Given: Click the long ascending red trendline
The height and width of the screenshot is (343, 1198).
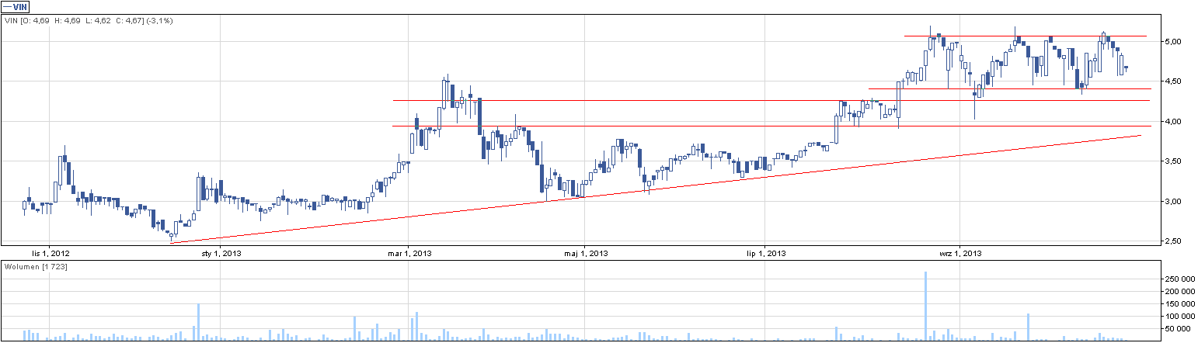Looking at the screenshot, I should click(x=656, y=189).
